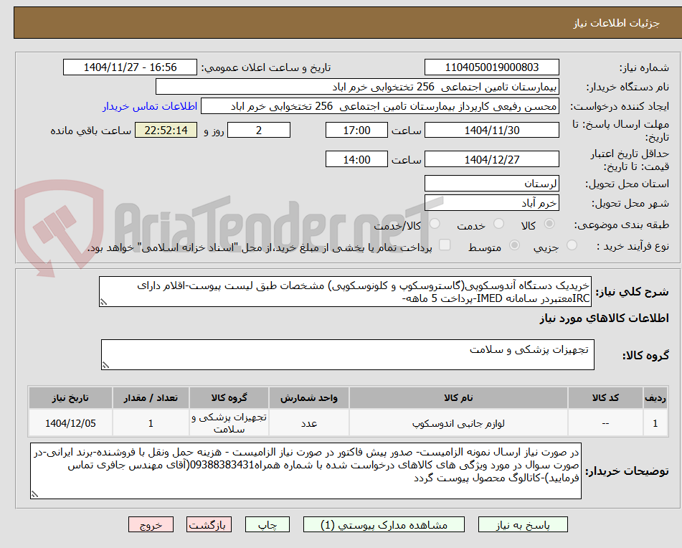682x548 pixels.
Task: Click the جزئیات اطلاعات نیاز page title
Action: click(x=616, y=23)
